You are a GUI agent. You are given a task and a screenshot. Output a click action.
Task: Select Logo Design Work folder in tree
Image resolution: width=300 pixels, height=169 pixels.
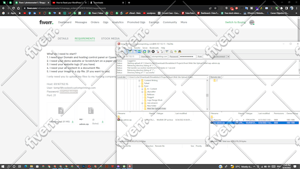pos(154,100)
